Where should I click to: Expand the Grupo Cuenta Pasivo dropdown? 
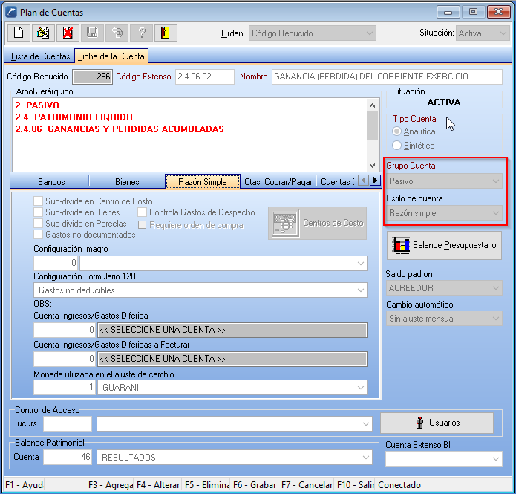[444, 181]
